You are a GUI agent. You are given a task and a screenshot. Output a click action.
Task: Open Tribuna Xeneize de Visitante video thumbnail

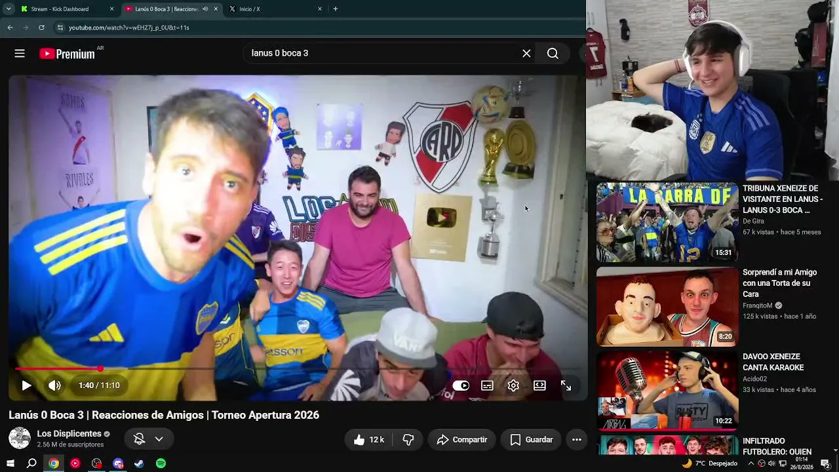tap(667, 223)
